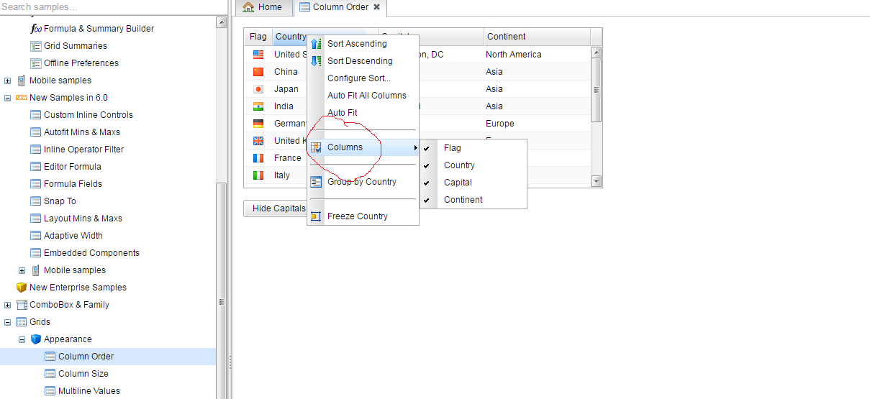Screen dimensions: 870x399
Task: Collapse the New Samples in 6.0 folder
Action: click(x=8, y=98)
